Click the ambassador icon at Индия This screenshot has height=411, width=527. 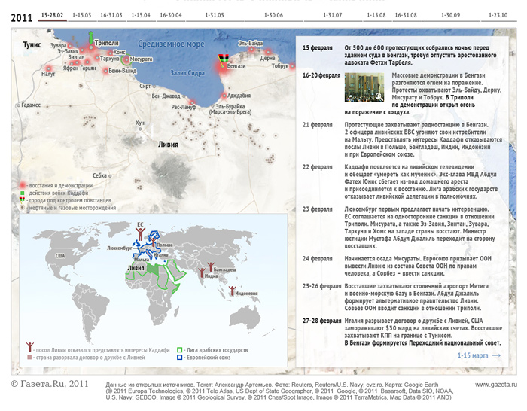click(x=202, y=272)
